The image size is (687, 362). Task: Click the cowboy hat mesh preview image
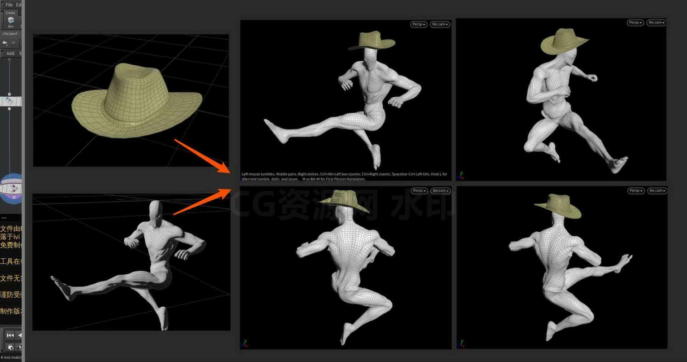[x=131, y=100]
